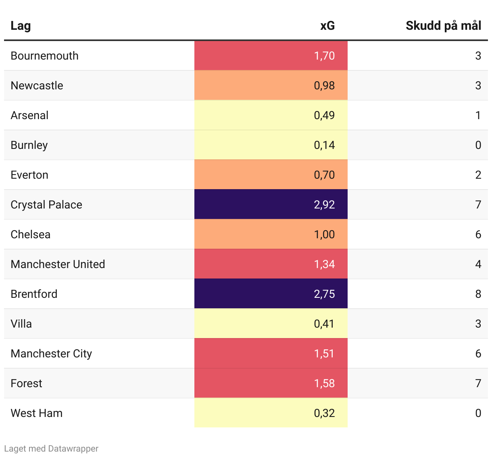
Task: Click the Chelsea xG value 1,00
Action: click(324, 235)
